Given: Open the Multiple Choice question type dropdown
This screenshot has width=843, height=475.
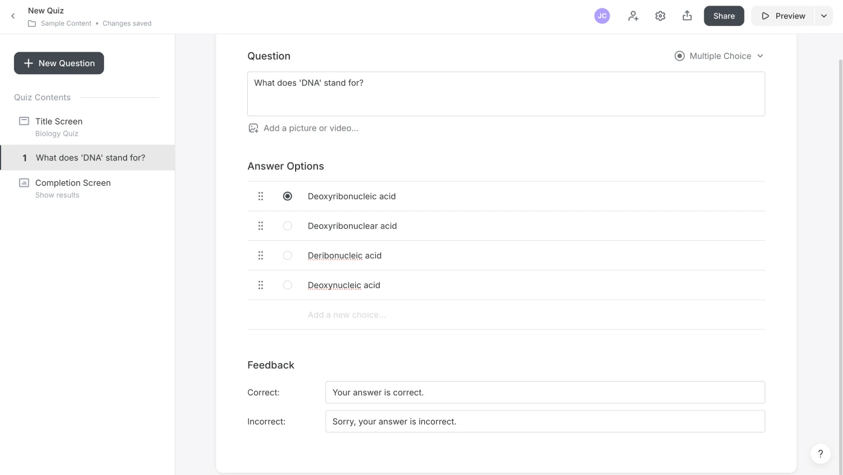Looking at the screenshot, I should [x=718, y=56].
